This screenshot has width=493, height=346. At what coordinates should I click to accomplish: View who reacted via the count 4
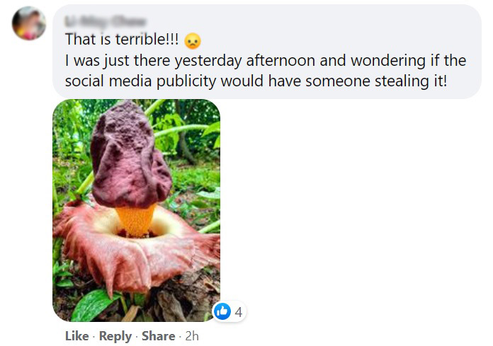(239, 311)
